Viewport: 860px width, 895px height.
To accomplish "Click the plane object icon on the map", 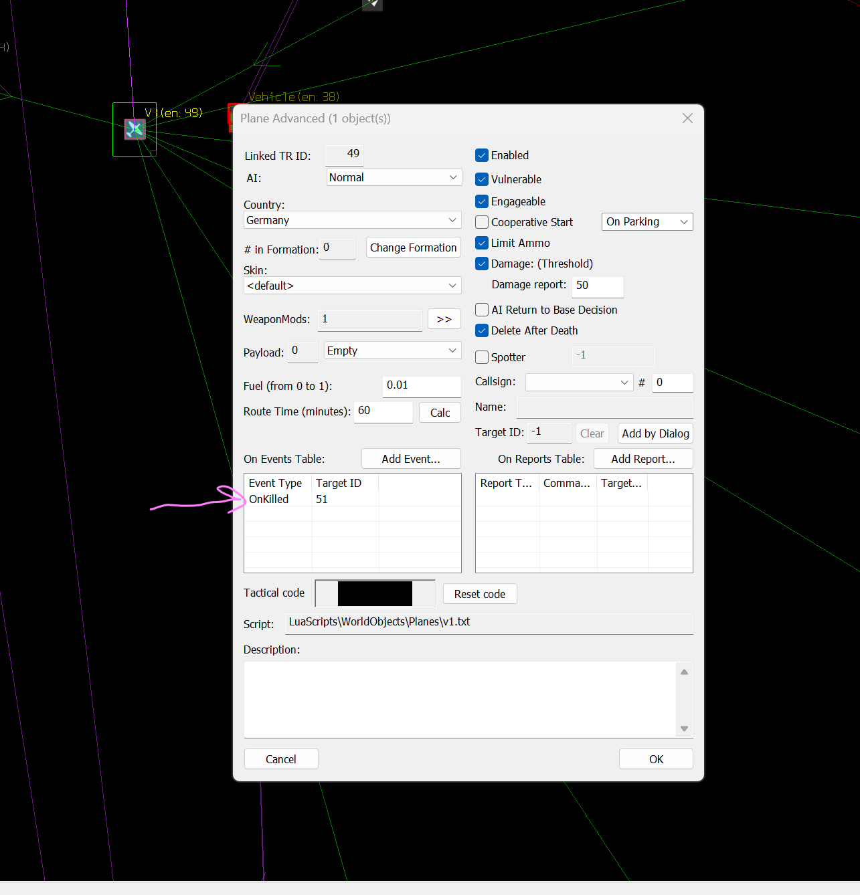I will pos(135,129).
